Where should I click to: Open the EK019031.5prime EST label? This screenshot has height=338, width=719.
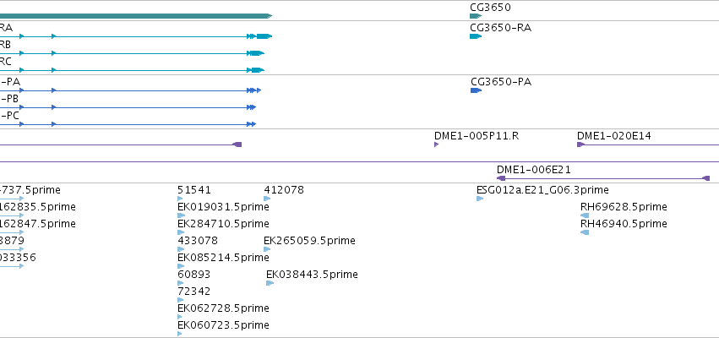(223, 207)
